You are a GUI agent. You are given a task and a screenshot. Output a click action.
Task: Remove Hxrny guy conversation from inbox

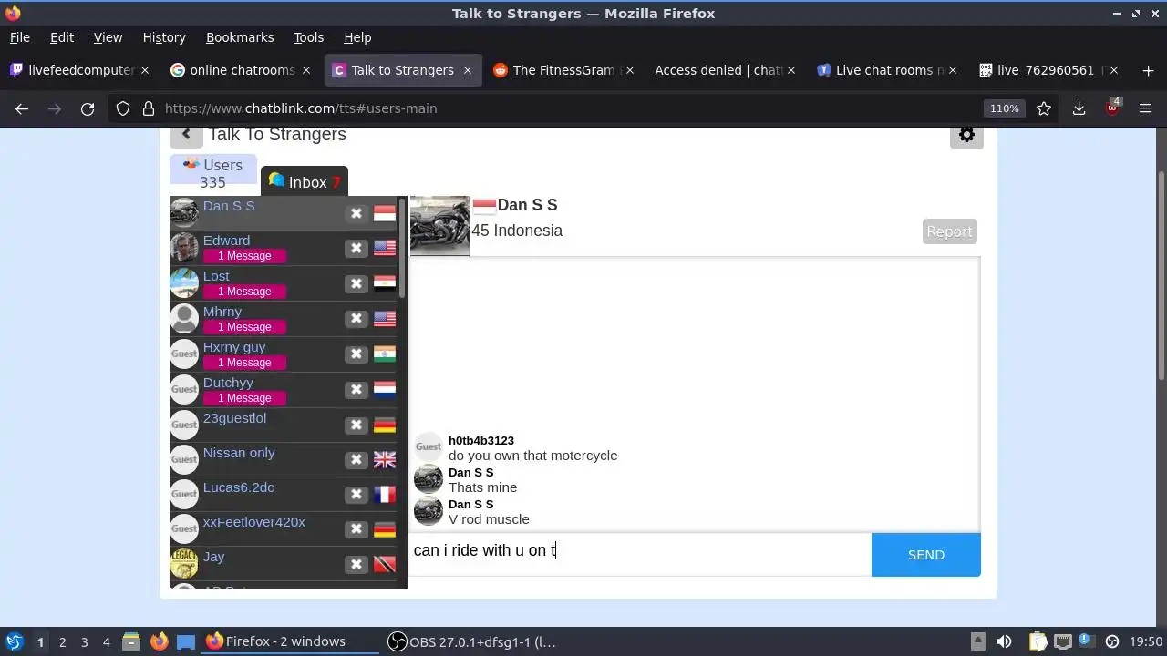pyautogui.click(x=356, y=354)
